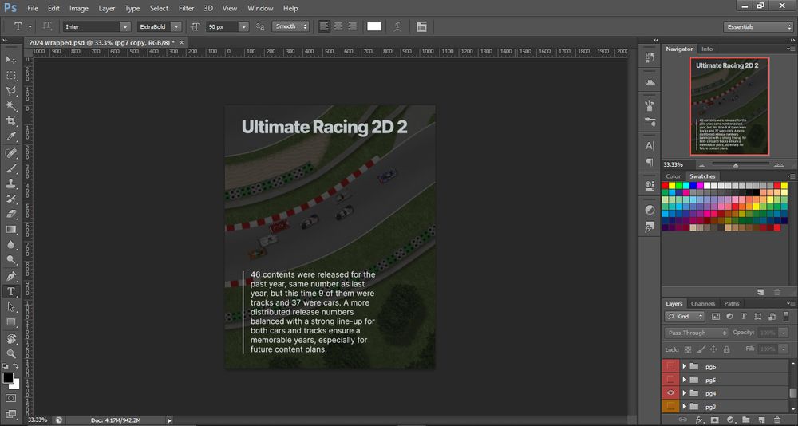Open Create Warped Text dialog
Image resolution: width=798 pixels, height=426 pixels.
tap(397, 27)
